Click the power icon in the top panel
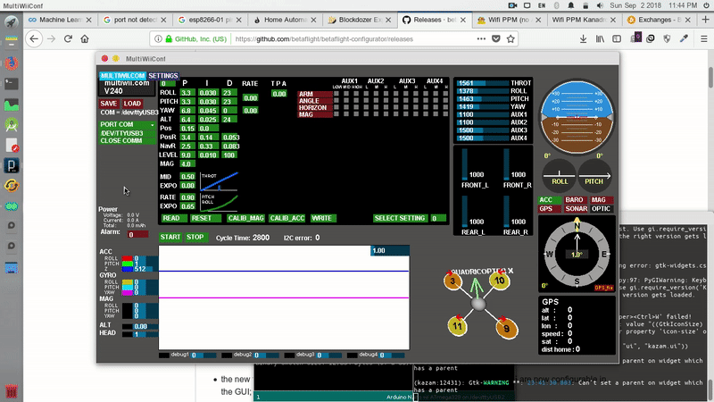This screenshot has width=714, height=402. (706, 5)
